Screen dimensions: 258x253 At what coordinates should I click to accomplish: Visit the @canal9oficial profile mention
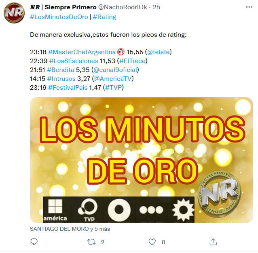tap(115, 70)
